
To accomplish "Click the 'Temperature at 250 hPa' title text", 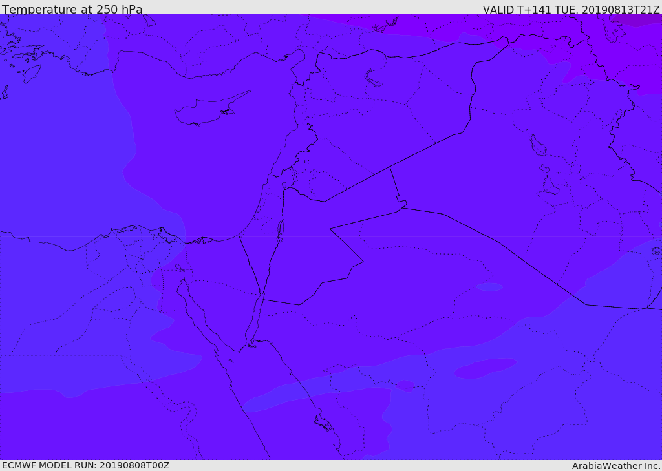I will (x=72, y=9).
